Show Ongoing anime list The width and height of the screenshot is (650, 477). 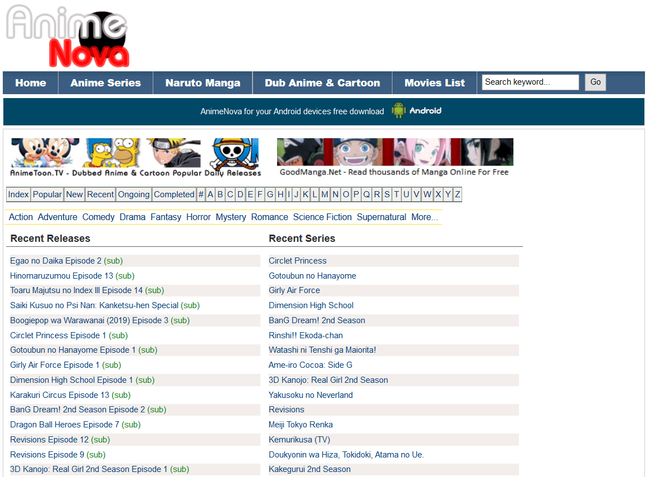coord(134,194)
